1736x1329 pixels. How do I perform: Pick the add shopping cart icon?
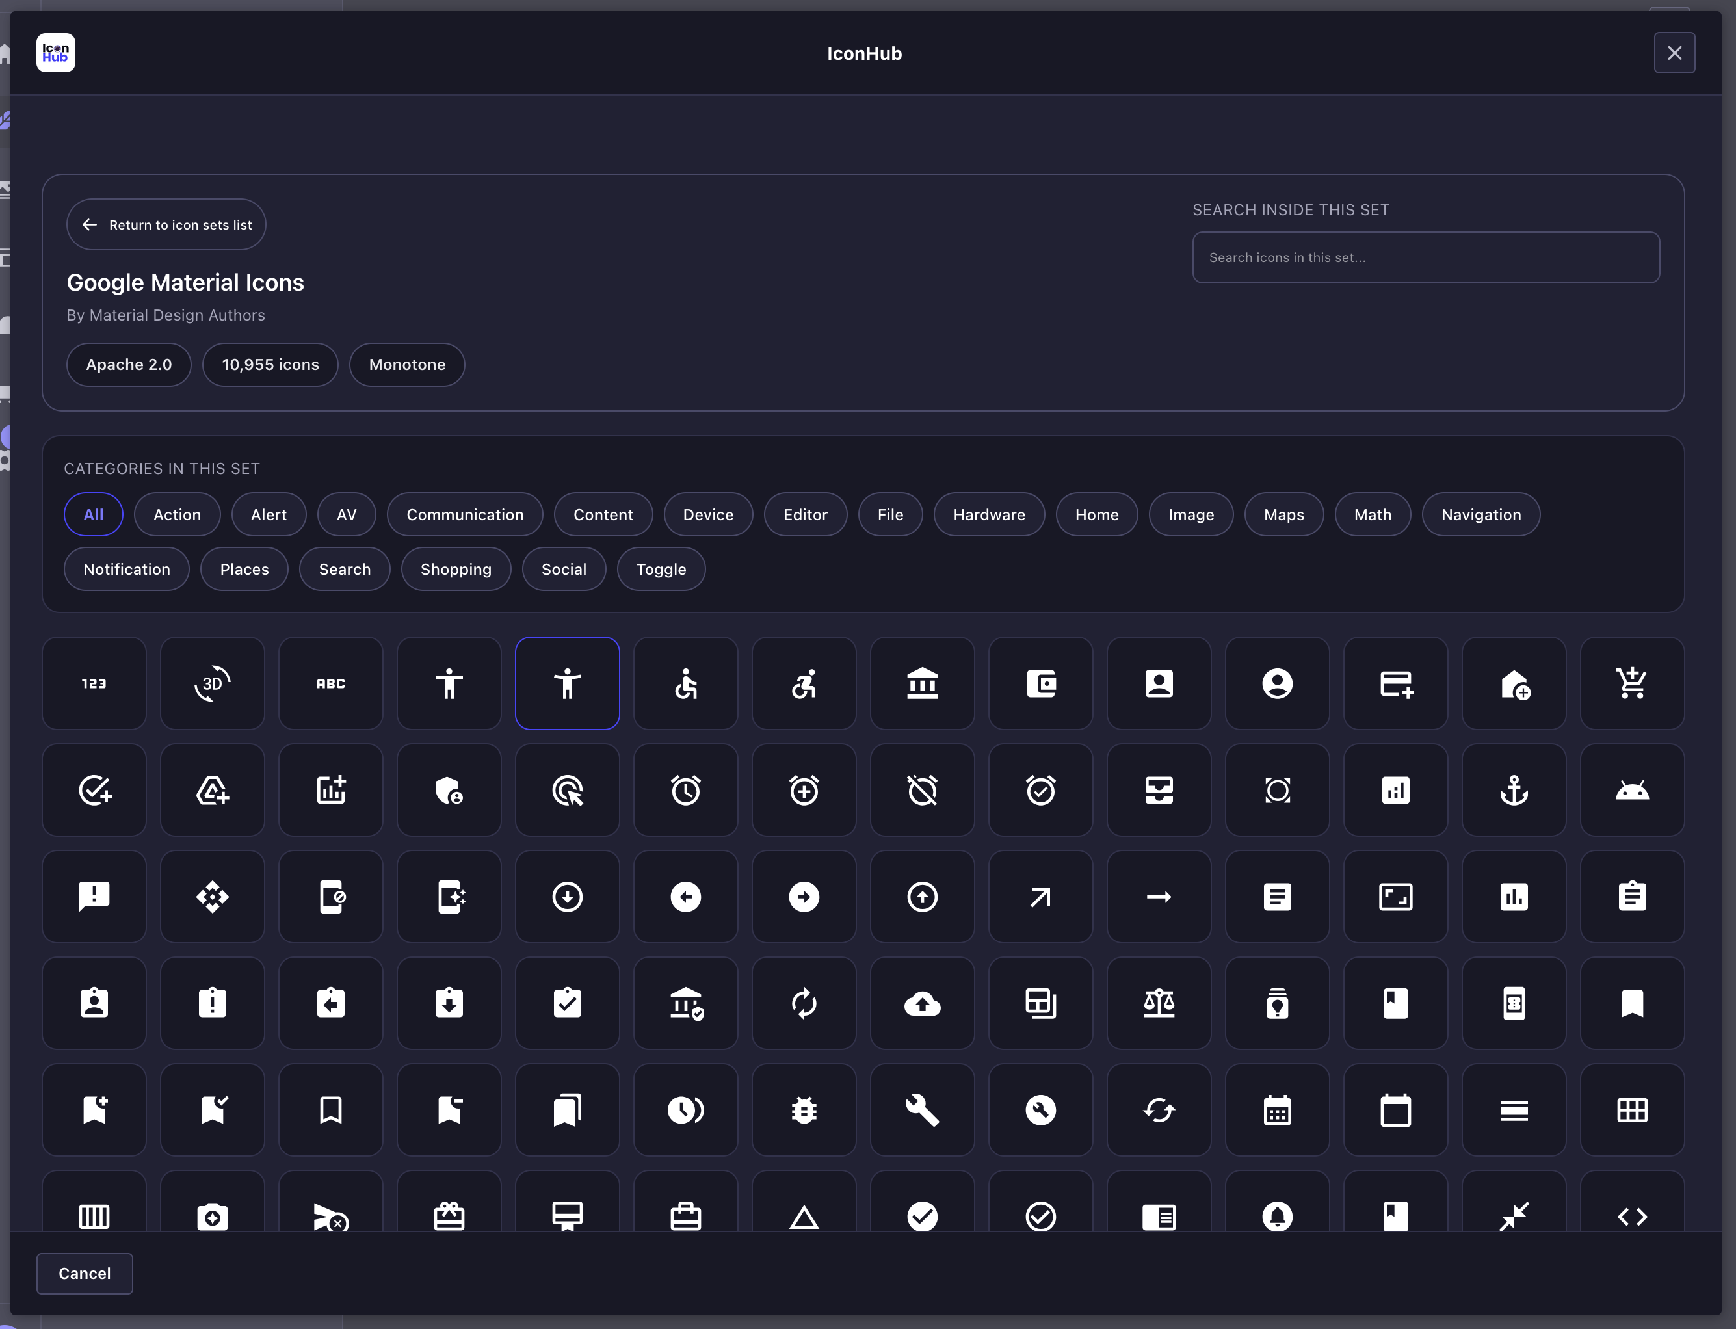[1633, 683]
